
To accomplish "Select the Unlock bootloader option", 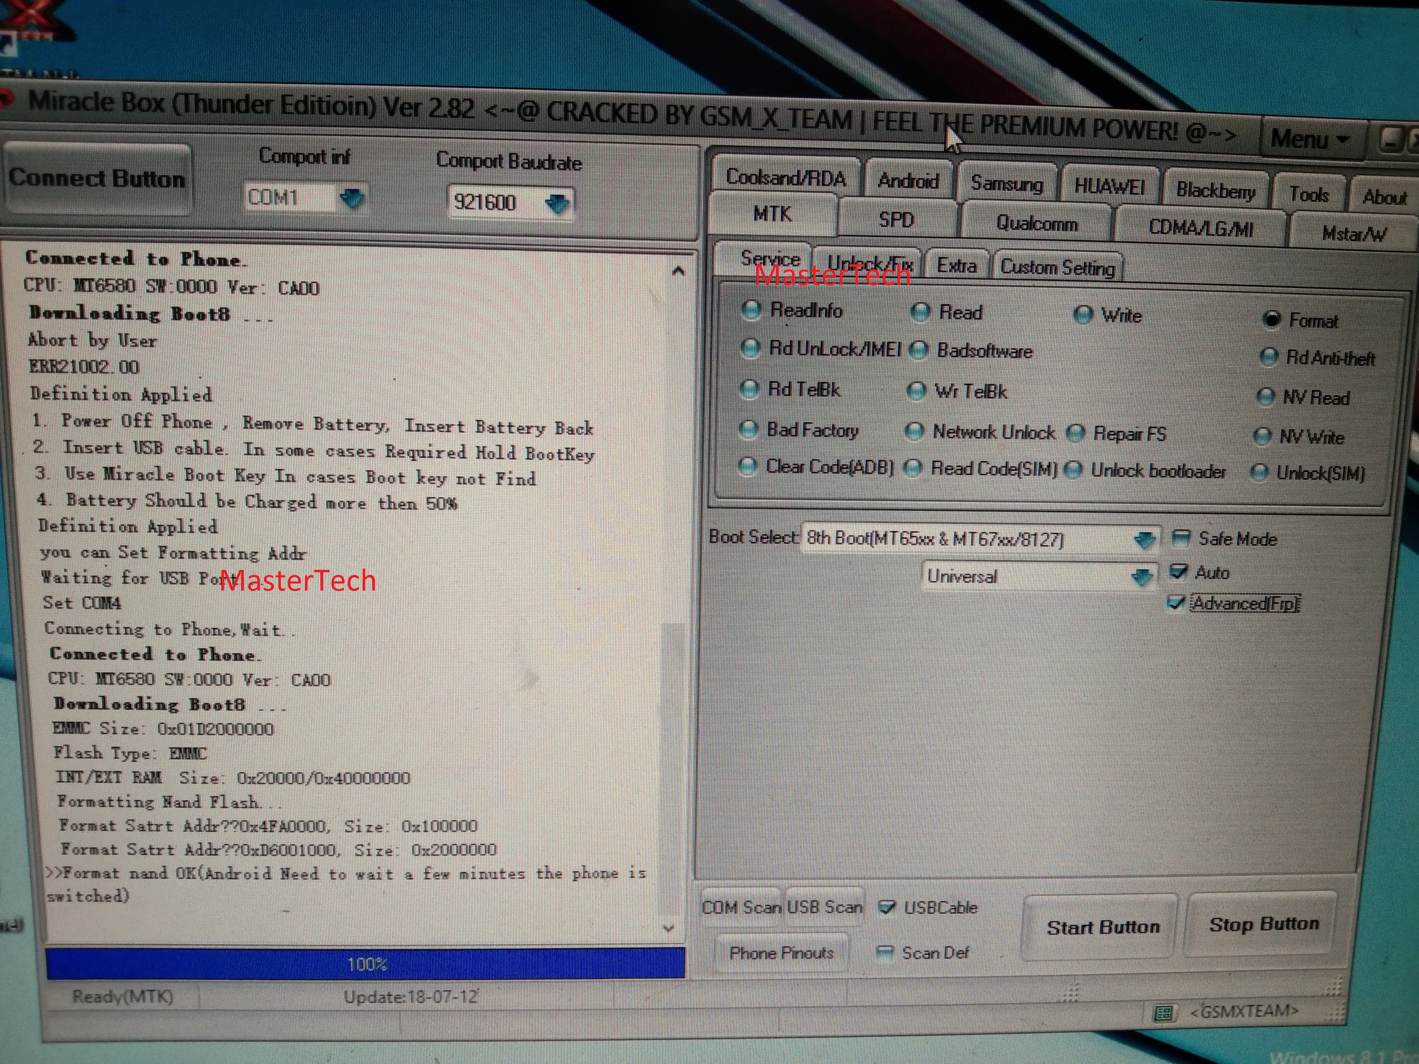I will click(x=1073, y=470).
